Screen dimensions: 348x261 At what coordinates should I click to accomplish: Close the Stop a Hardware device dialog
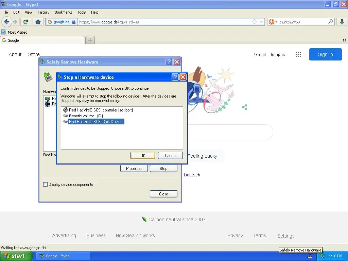tap(183, 77)
